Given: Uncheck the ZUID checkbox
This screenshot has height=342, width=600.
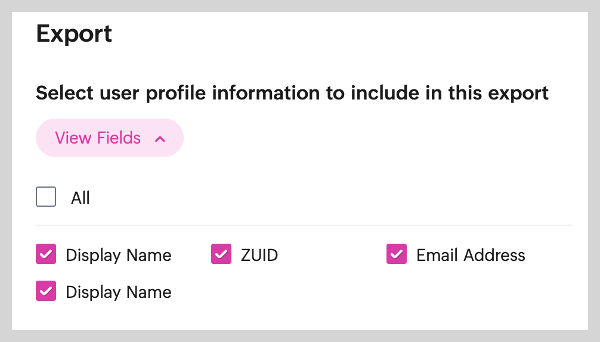Looking at the screenshot, I should 221,254.
